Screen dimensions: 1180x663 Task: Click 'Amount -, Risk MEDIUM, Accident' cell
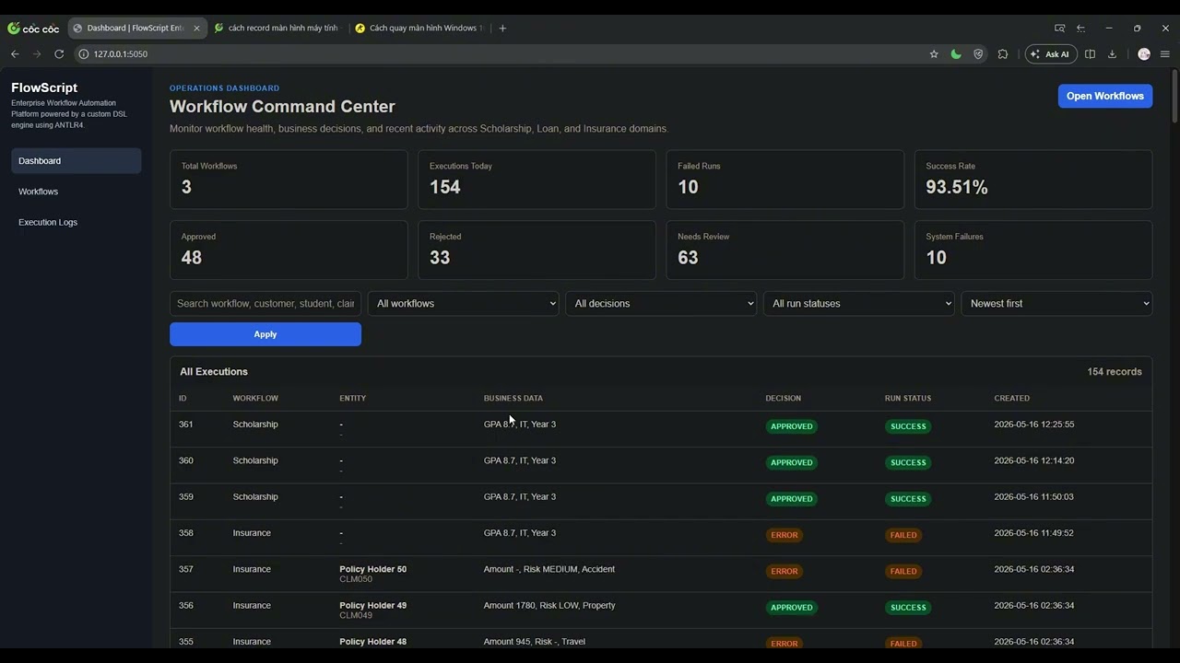pos(549,569)
